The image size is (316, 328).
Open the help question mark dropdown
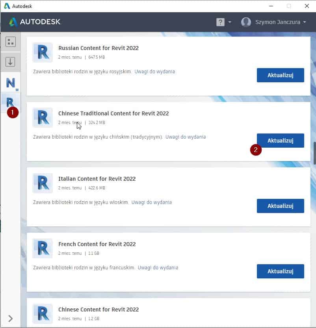click(x=223, y=22)
